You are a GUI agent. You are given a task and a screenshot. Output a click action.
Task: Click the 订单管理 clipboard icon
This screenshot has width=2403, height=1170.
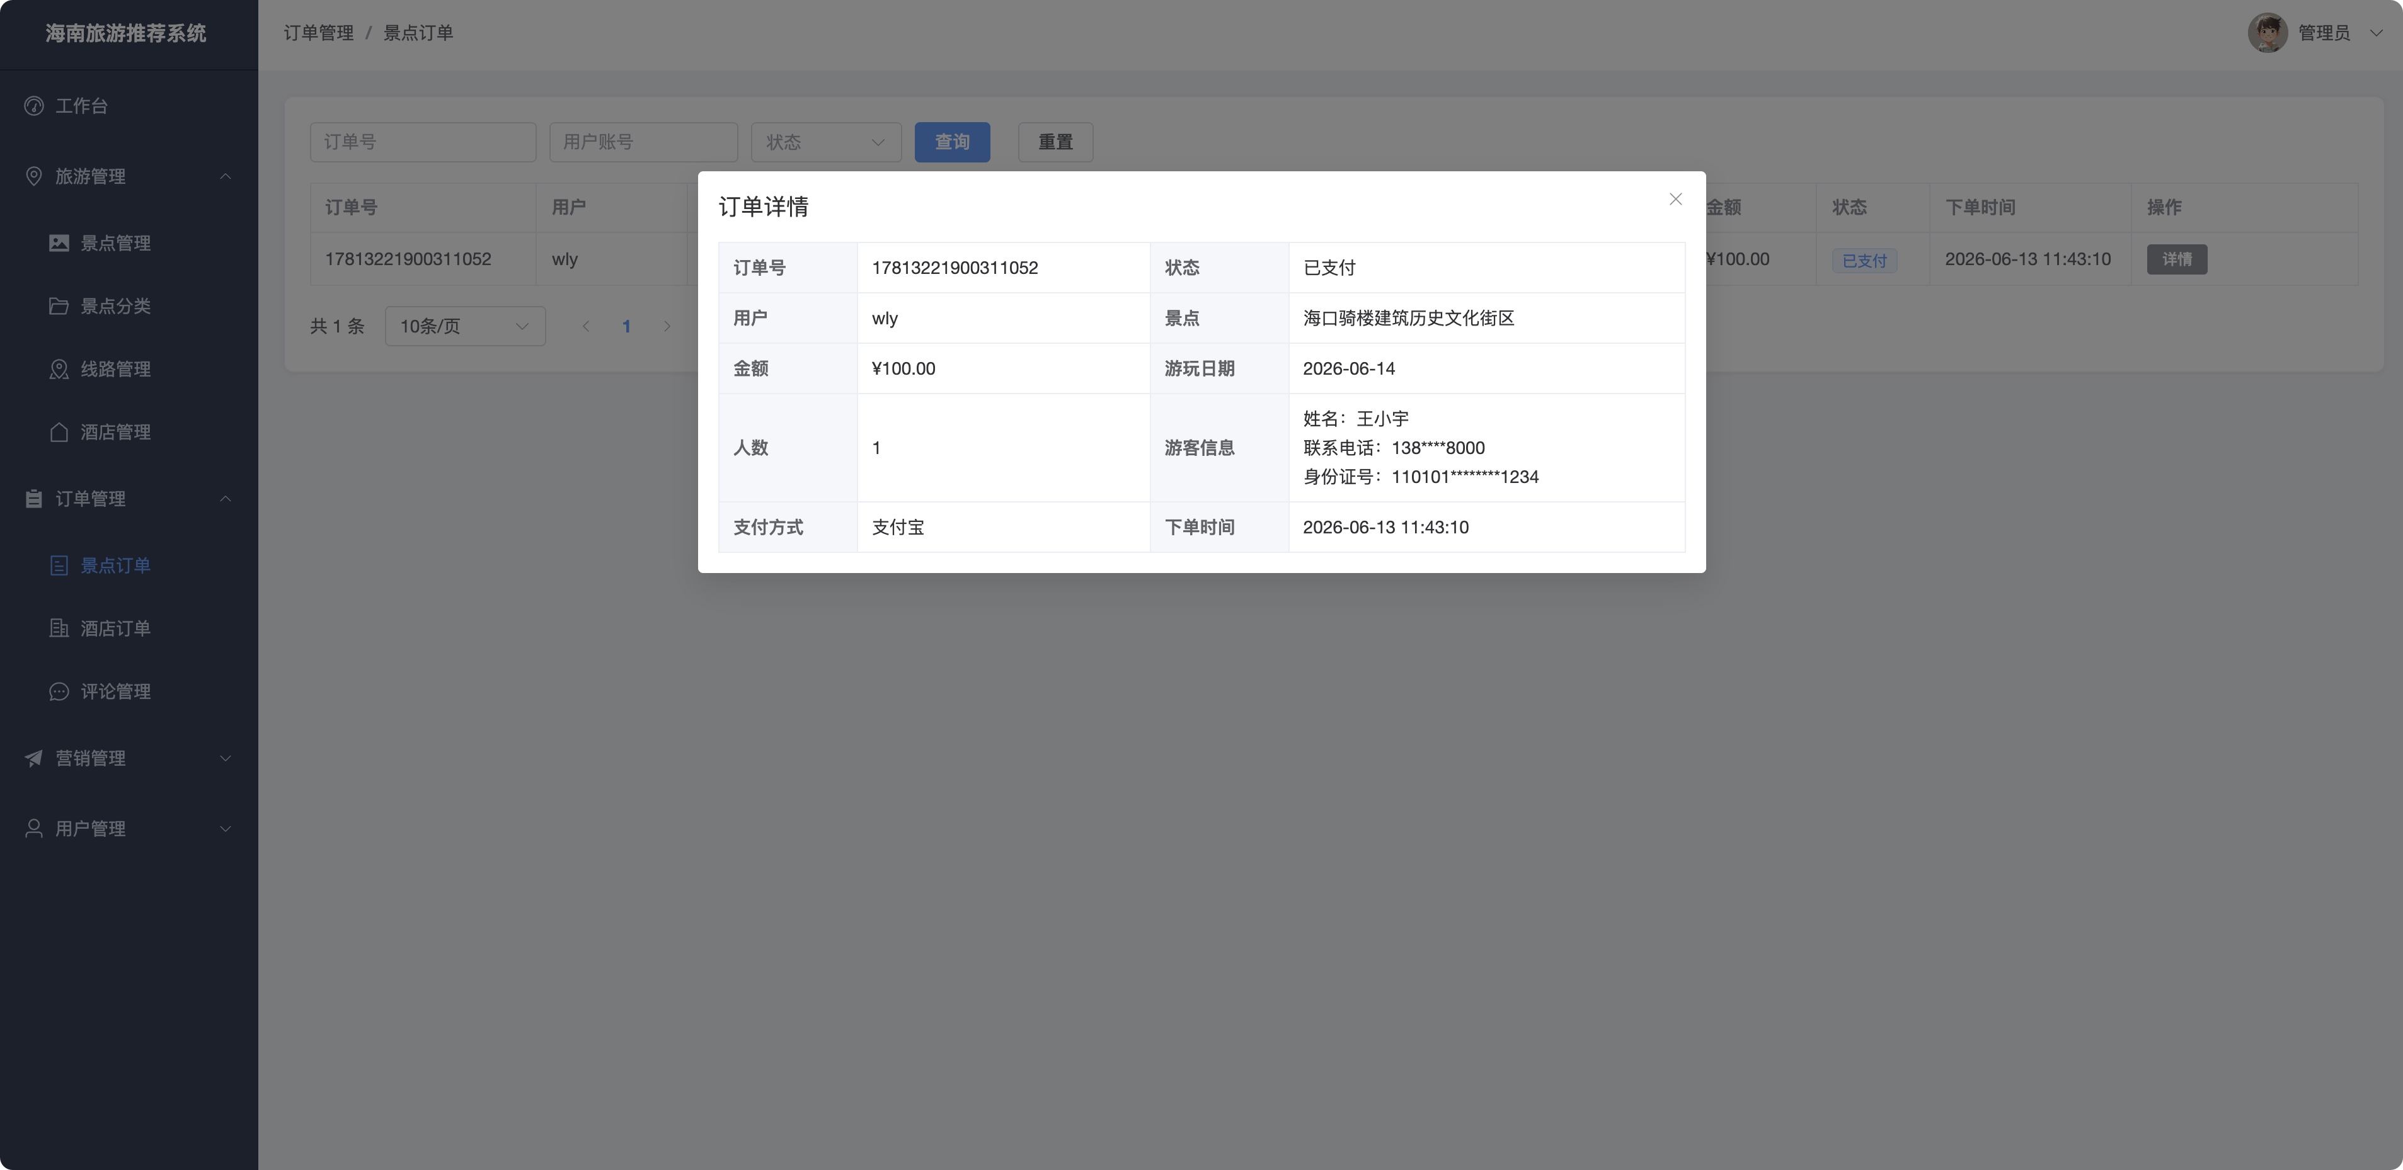click(x=35, y=499)
